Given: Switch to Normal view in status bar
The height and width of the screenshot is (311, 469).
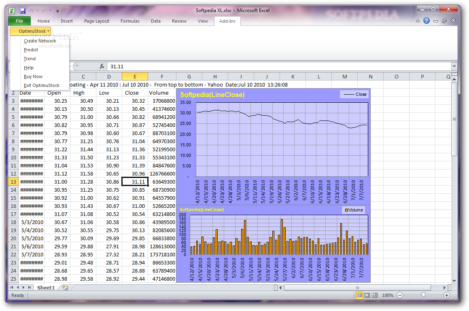Looking at the screenshot, I should click(359, 295).
